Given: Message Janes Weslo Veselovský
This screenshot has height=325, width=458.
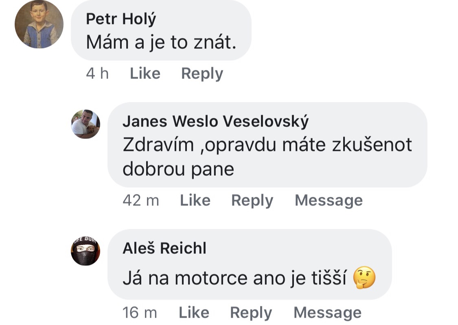Looking at the screenshot, I should click(x=329, y=201).
